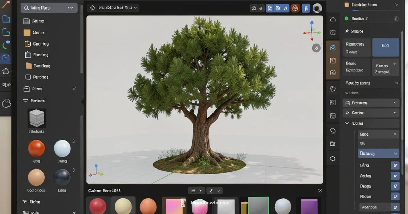Open the highlighted blue dropdown in the right panel
The width and height of the screenshot is (408, 214).
click(x=378, y=154)
